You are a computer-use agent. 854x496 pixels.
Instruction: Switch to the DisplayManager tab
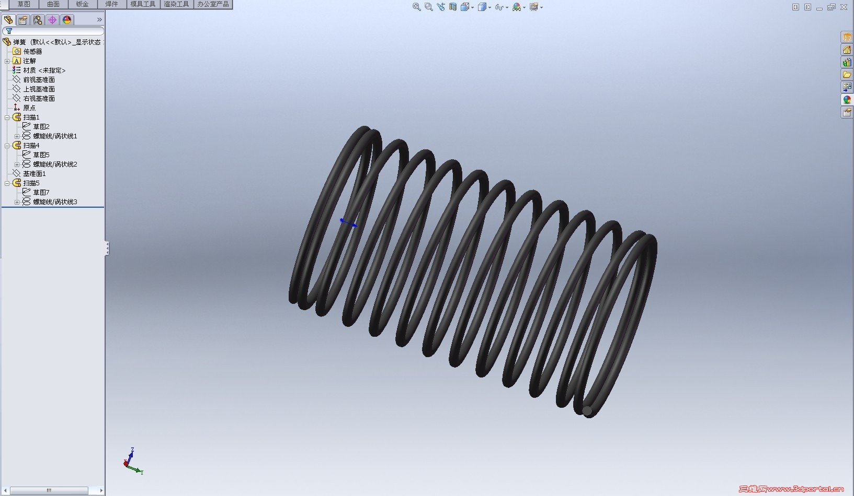67,20
